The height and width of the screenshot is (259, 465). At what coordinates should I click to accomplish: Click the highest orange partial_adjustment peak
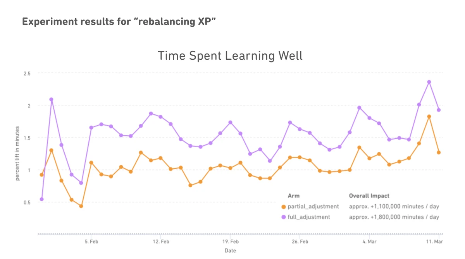(x=429, y=116)
